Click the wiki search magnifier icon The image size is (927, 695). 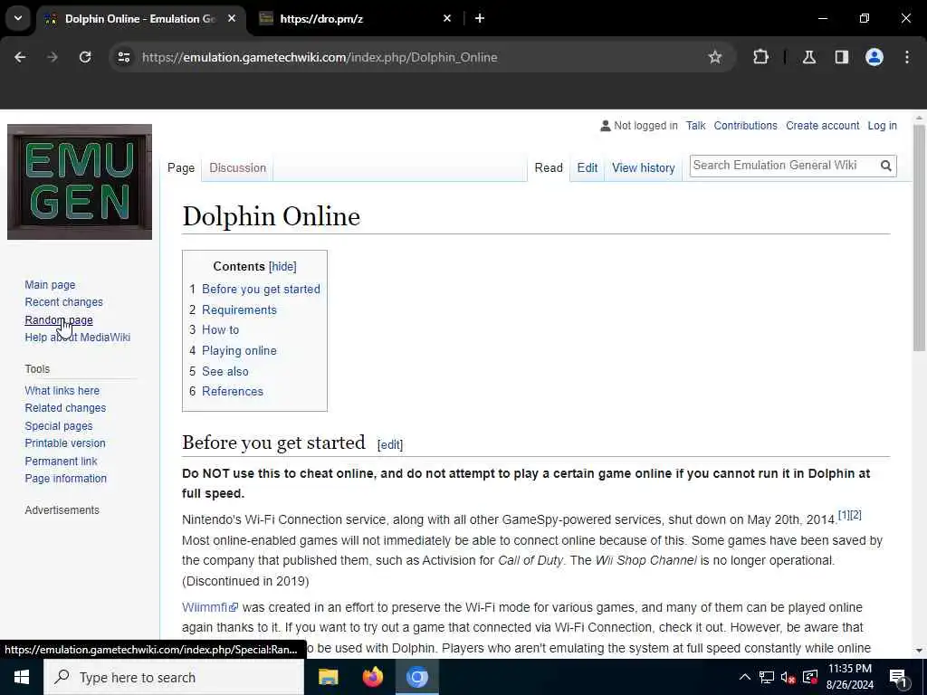(x=885, y=166)
